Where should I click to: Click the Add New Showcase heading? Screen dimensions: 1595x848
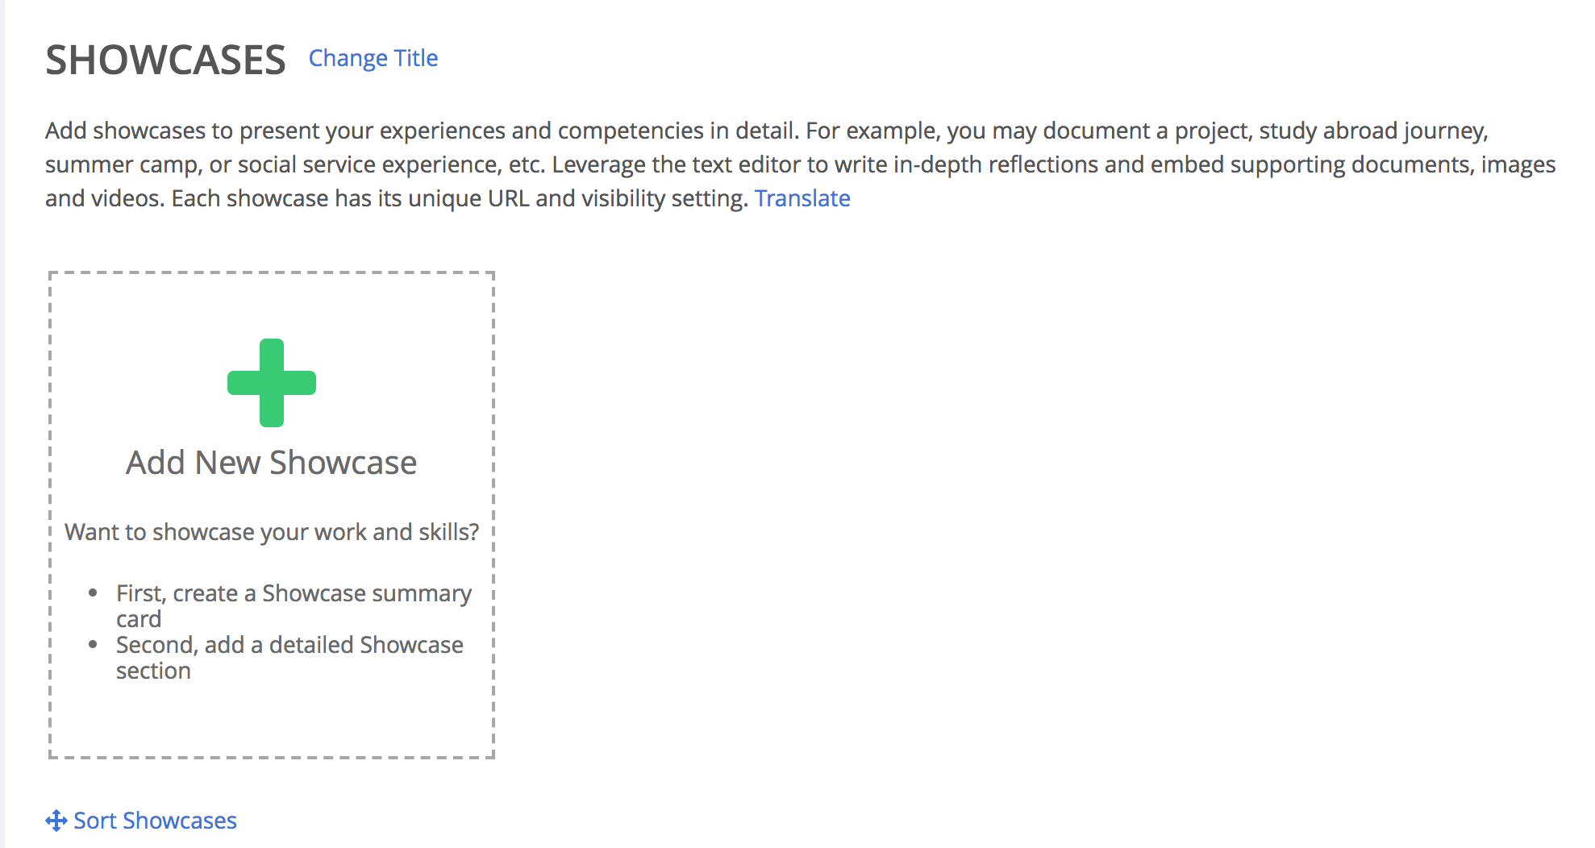(x=272, y=463)
